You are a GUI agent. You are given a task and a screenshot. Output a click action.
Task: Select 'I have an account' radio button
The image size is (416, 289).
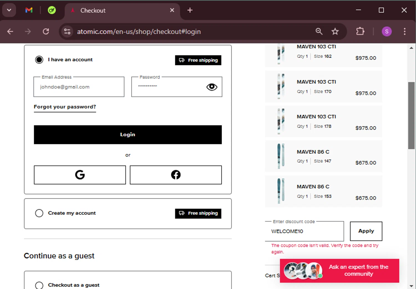39,60
